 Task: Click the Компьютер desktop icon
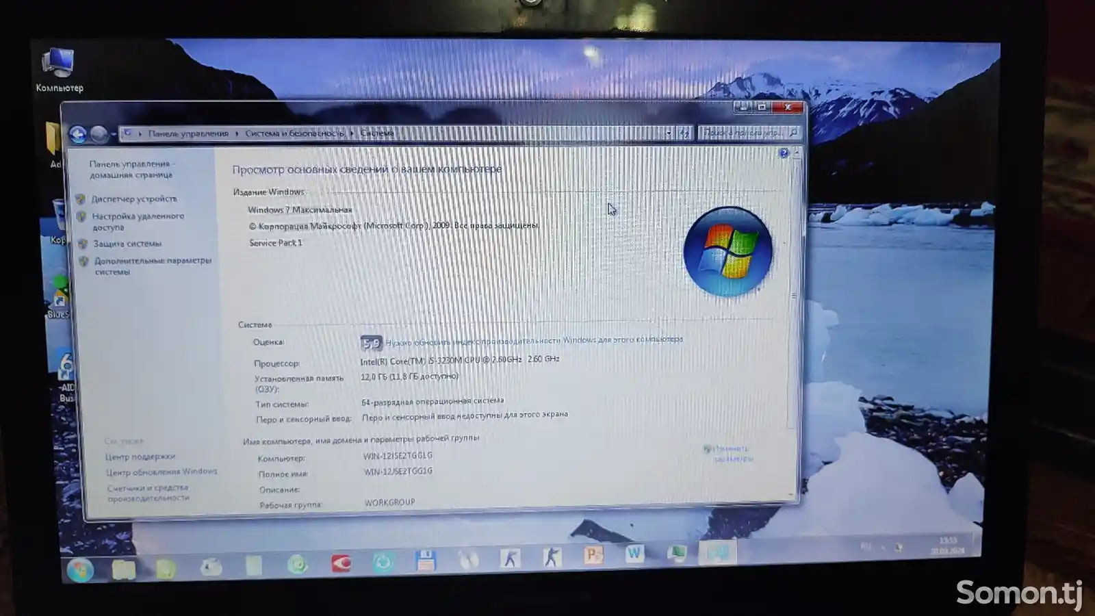point(59,70)
